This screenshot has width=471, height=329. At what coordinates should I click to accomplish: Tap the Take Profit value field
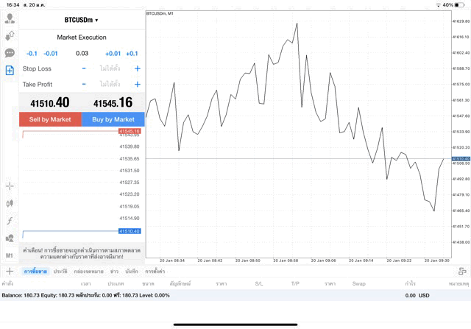coord(110,84)
